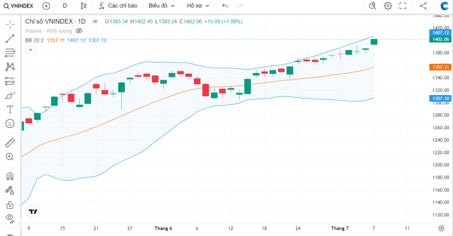Open candlestick chart style selector
Viewport: 453px width, 236px height.
83,6
